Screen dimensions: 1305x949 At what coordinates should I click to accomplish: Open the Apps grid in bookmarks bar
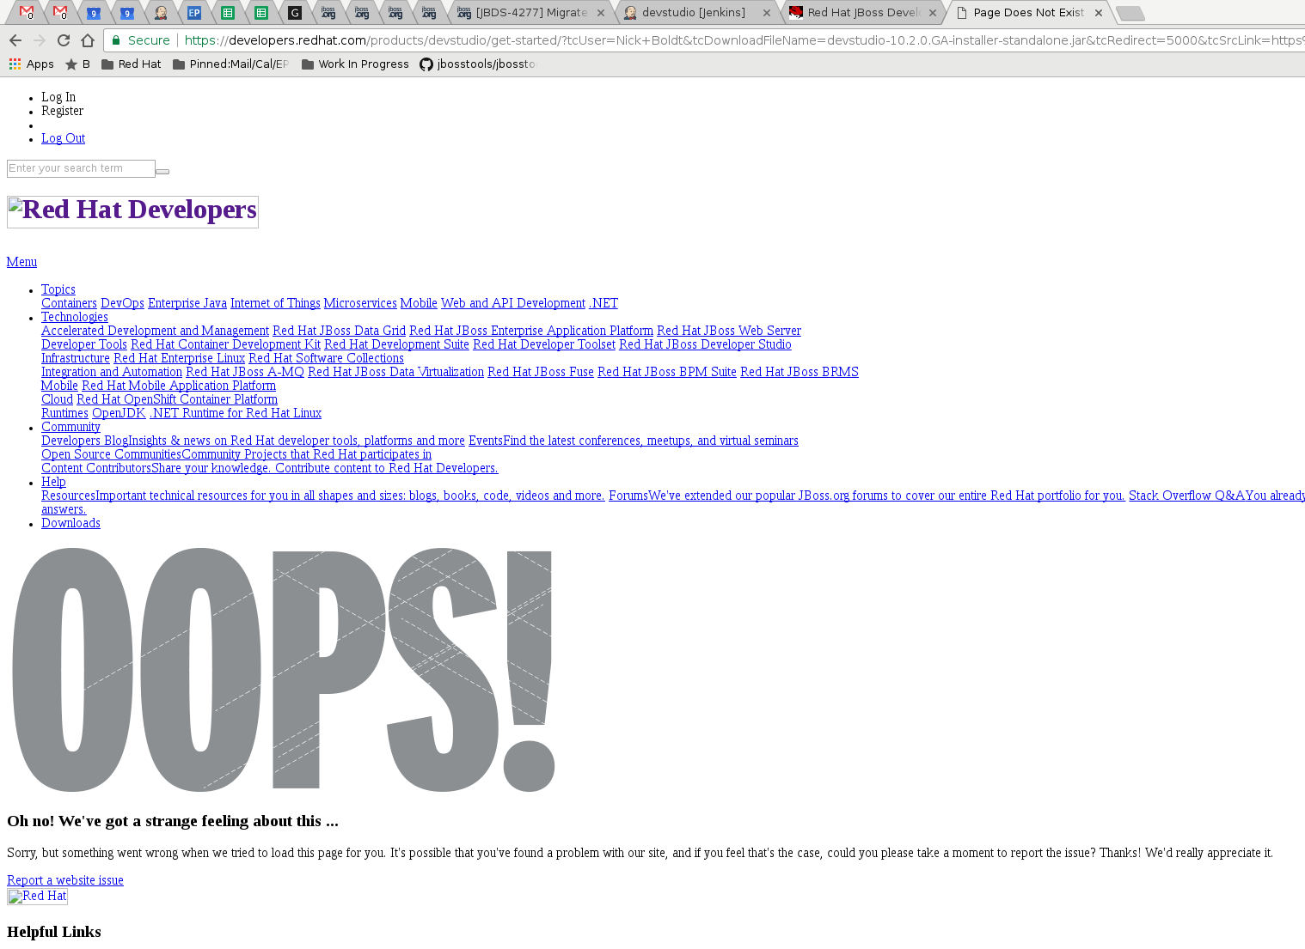pyautogui.click(x=32, y=64)
